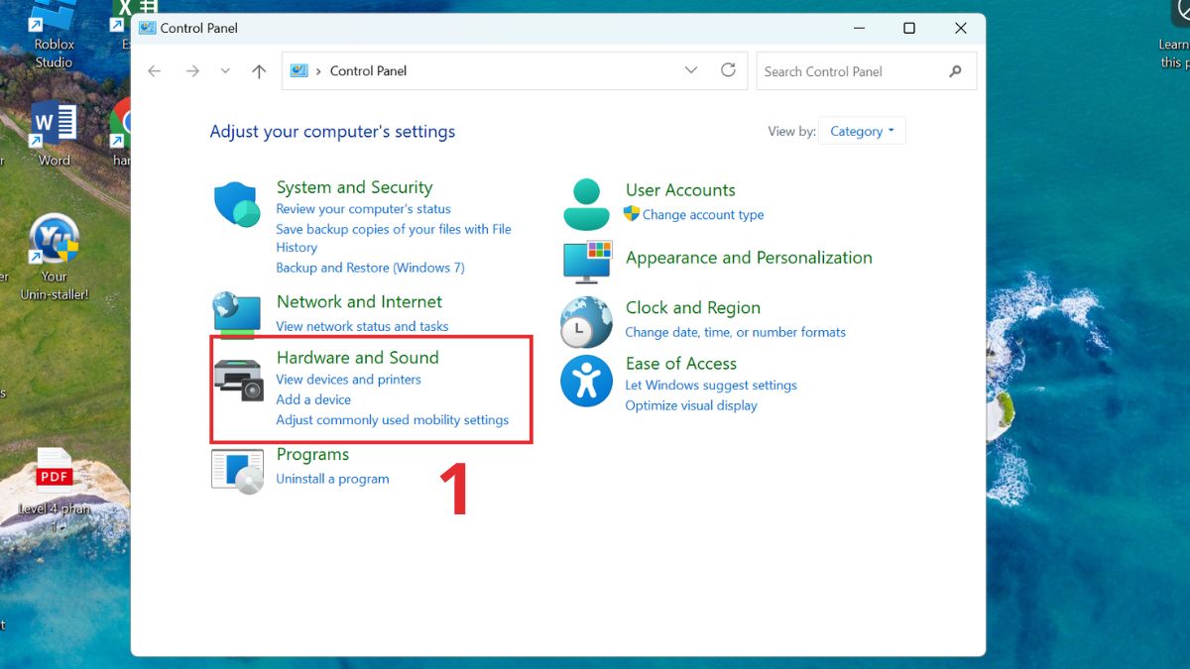This screenshot has width=1190, height=669.
Task: Open the Programs category heading
Action: point(312,455)
